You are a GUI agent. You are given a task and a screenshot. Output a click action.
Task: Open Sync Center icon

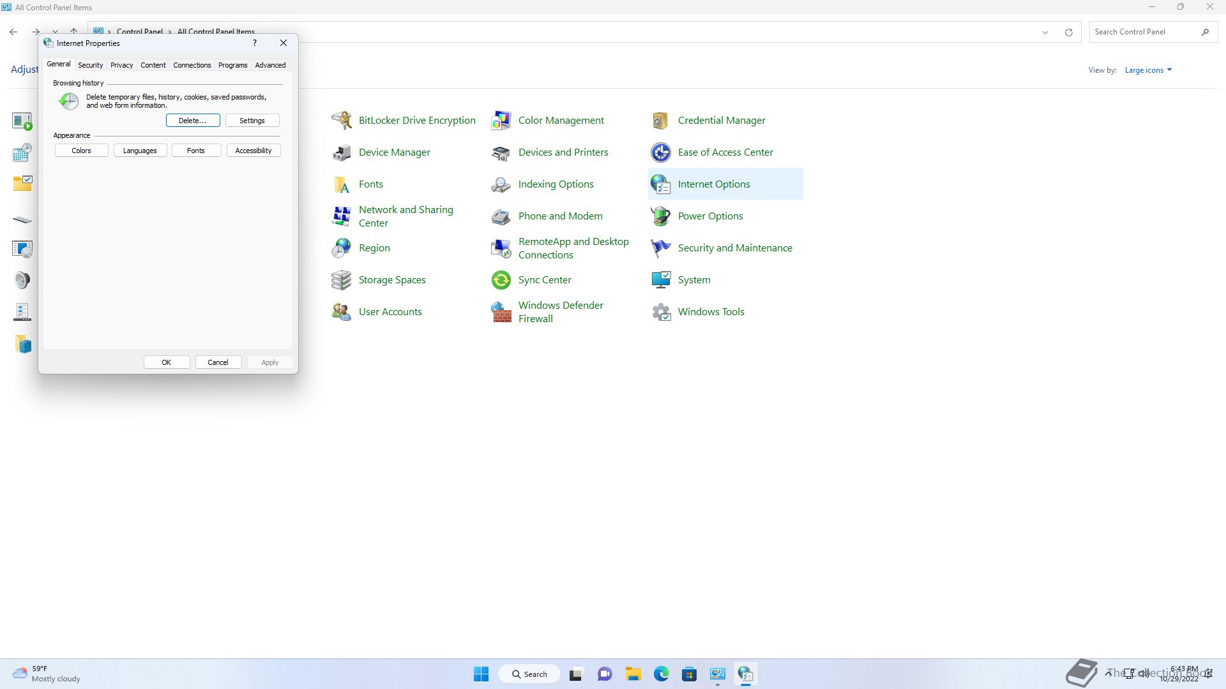pyautogui.click(x=501, y=279)
